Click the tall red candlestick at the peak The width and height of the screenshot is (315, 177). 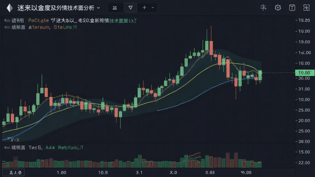(211, 48)
